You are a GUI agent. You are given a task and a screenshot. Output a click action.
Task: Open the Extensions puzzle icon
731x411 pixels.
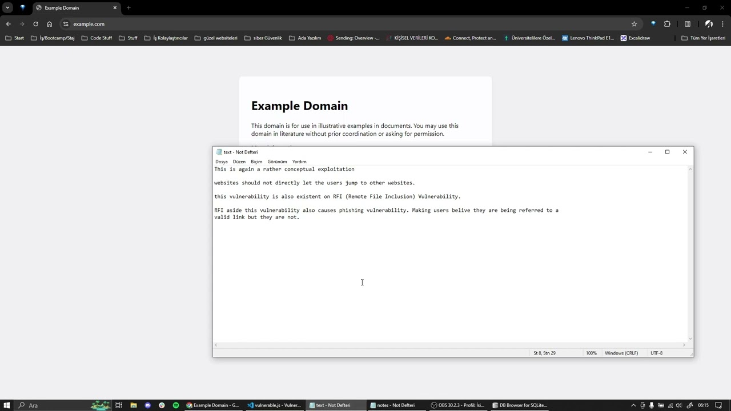pyautogui.click(x=667, y=24)
